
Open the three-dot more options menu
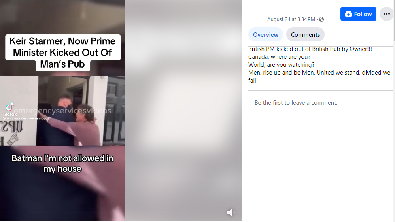[x=386, y=14]
